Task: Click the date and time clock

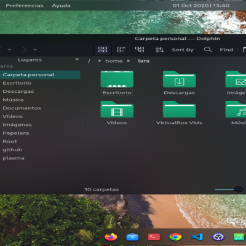Action: (x=201, y=6)
